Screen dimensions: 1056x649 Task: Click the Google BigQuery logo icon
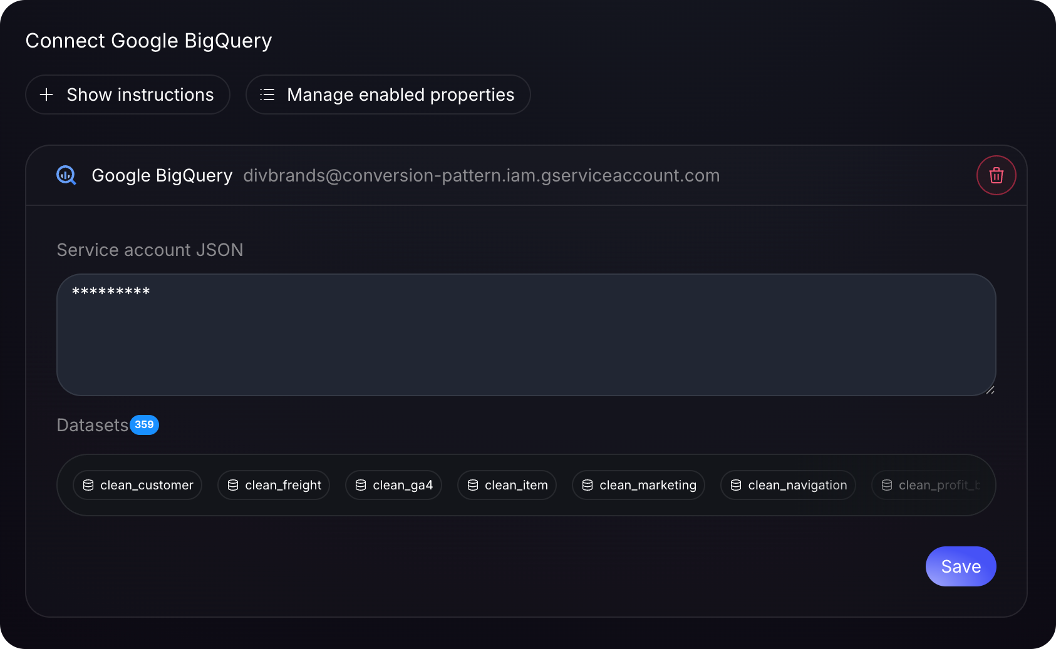66,175
